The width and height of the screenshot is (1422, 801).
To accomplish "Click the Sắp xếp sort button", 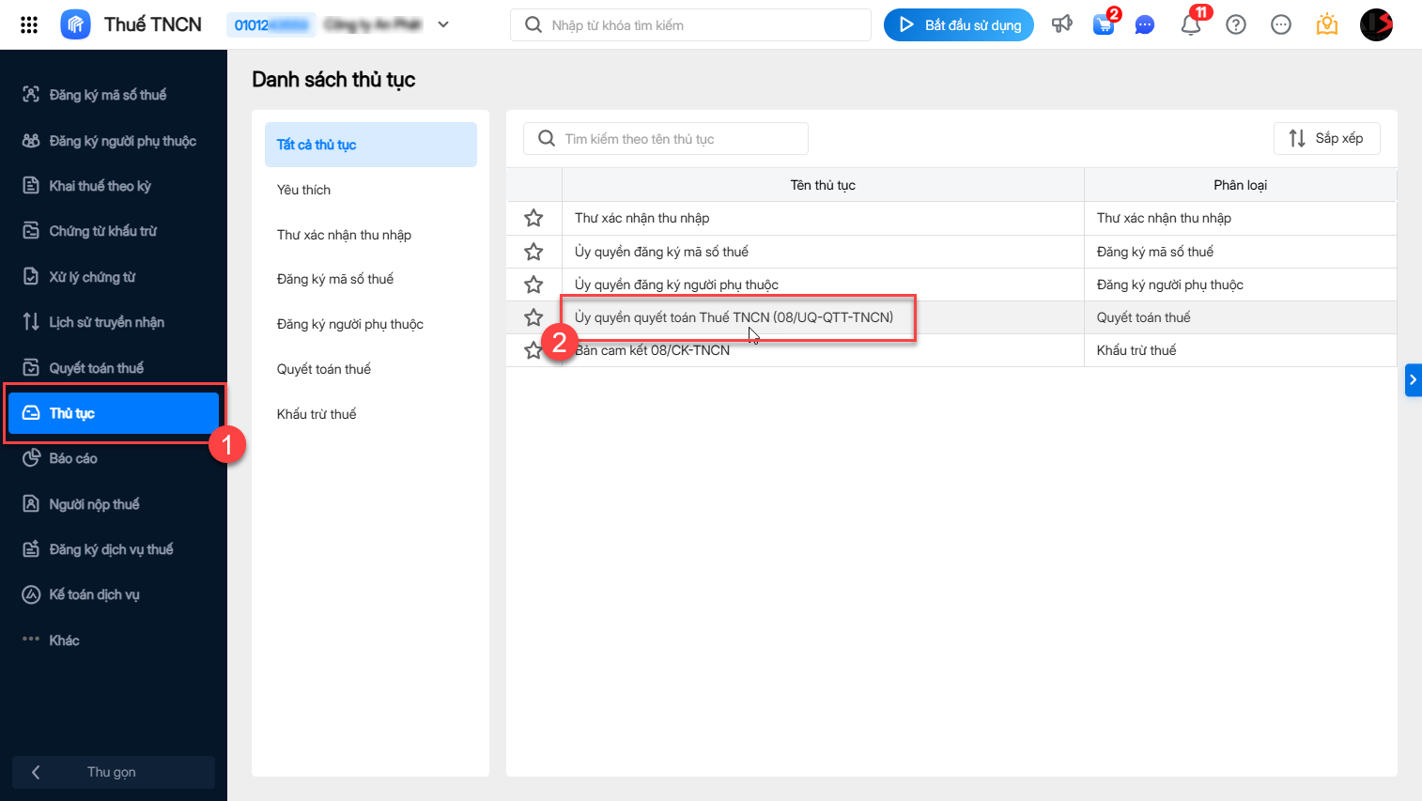I will coord(1326,138).
